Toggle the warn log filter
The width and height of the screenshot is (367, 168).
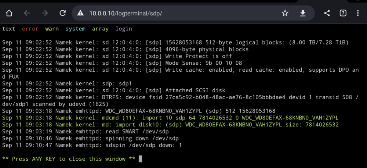[52, 29]
